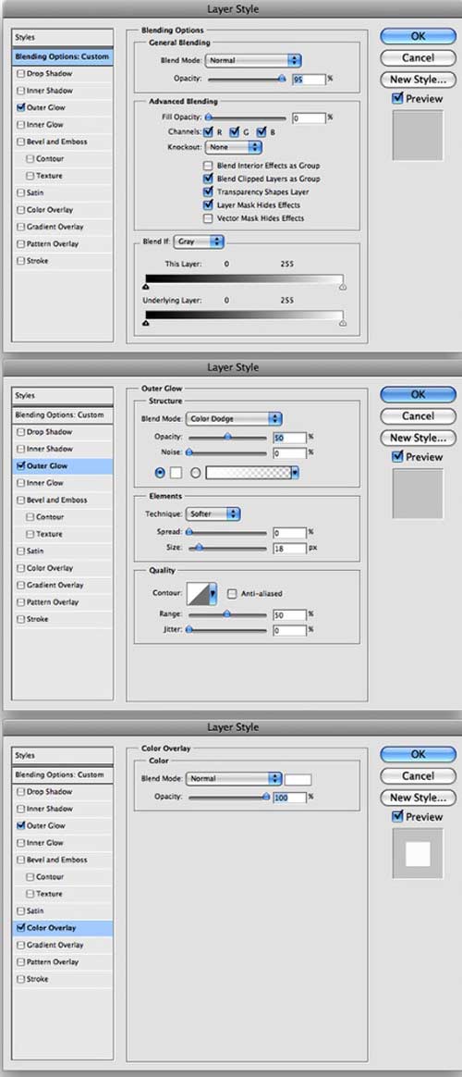The width and height of the screenshot is (462, 1077).
Task: Select Outer Glow row in the middle dialog
Action: [x=63, y=466]
